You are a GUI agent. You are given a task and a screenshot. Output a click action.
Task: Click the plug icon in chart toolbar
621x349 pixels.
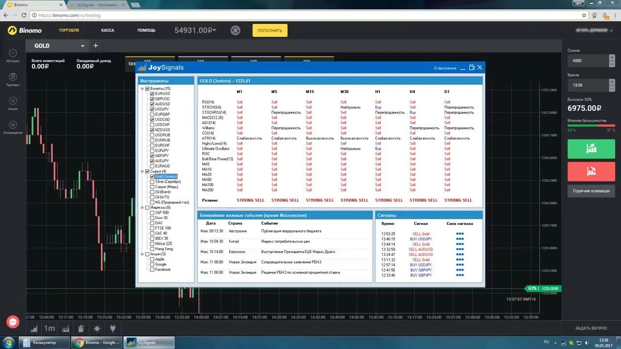(113, 328)
